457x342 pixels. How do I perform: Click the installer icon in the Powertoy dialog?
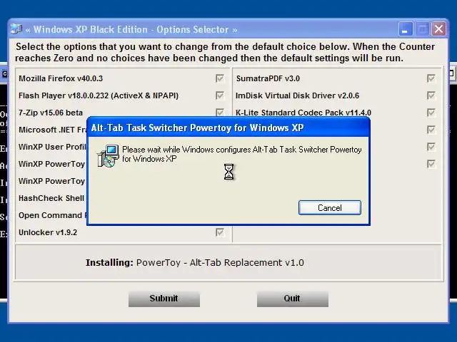click(108, 156)
